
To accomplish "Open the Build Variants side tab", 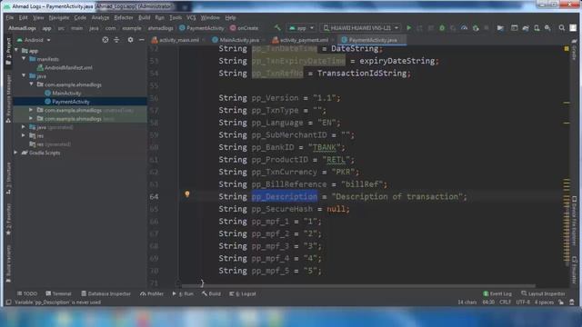I will [8, 263].
